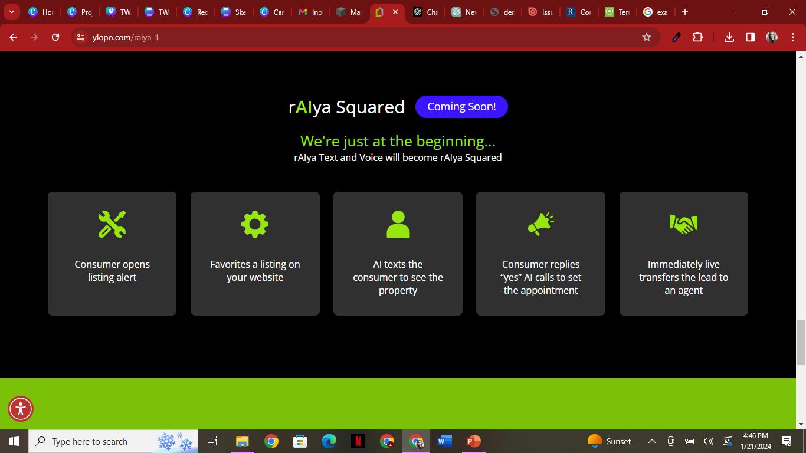
Task: Open a new browser tab
Action: [x=685, y=12]
